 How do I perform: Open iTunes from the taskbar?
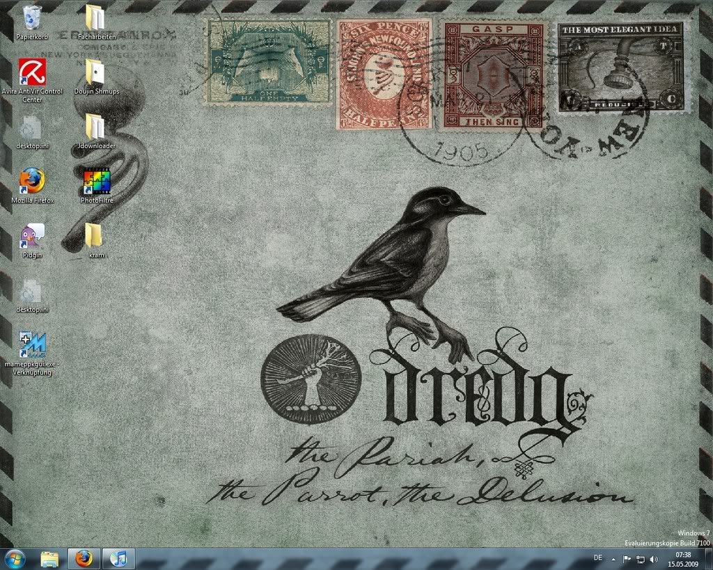click(119, 558)
